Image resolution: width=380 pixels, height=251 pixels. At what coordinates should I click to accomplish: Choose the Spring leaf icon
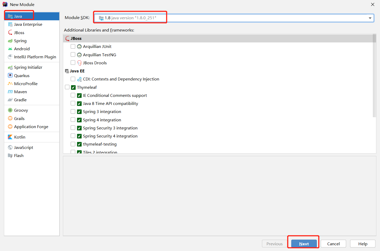coord(10,41)
